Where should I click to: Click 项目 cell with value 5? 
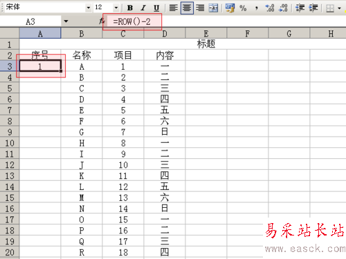123,110
